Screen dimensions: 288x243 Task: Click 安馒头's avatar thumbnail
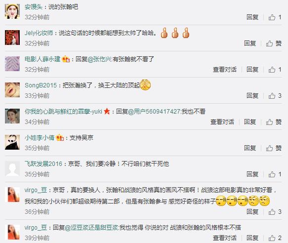(x=12, y=11)
